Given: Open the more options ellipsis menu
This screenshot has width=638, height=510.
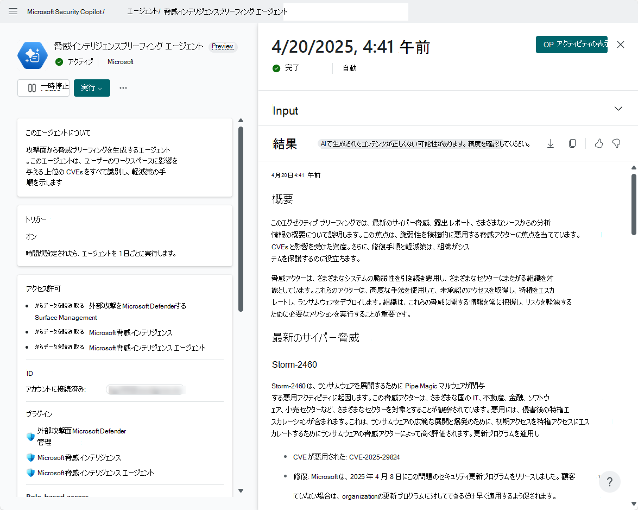Looking at the screenshot, I should [123, 88].
